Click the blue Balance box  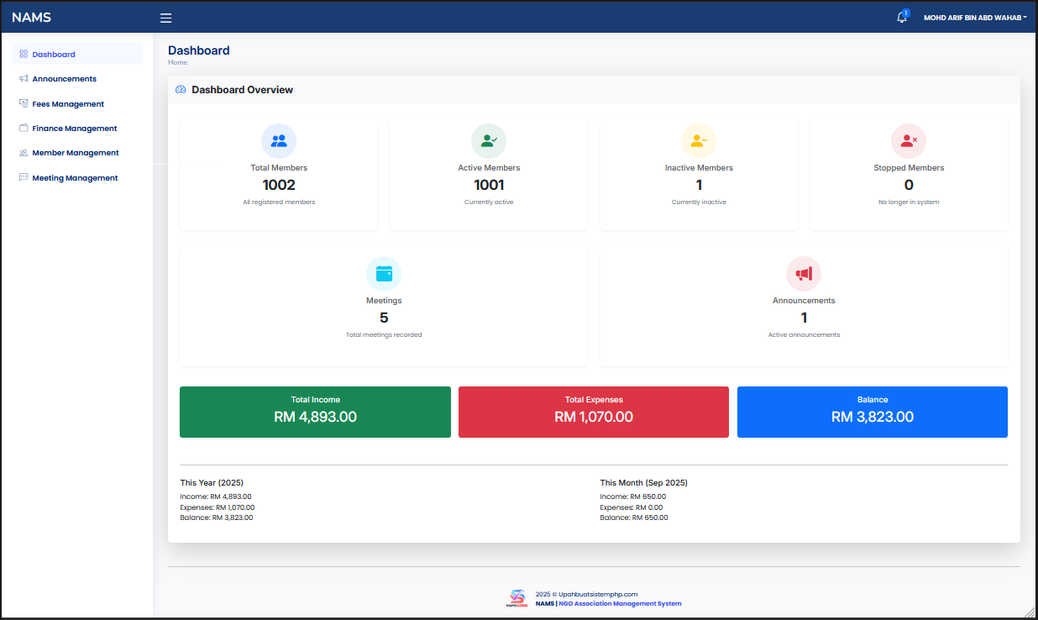873,412
